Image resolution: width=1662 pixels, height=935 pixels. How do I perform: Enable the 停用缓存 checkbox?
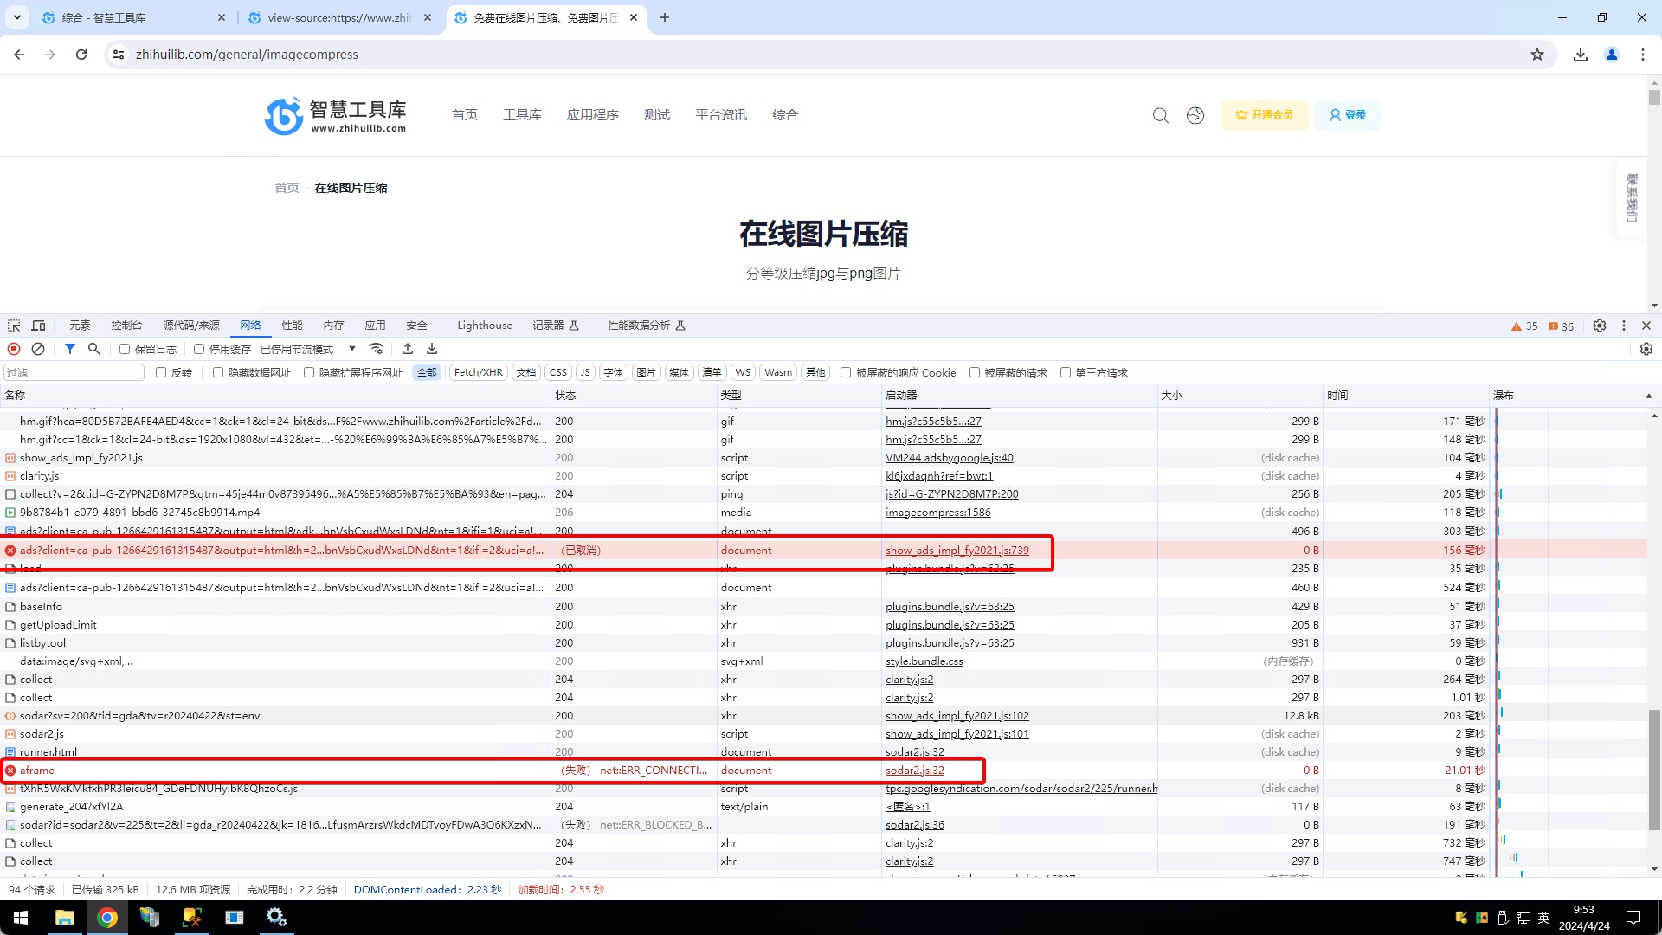pos(199,349)
